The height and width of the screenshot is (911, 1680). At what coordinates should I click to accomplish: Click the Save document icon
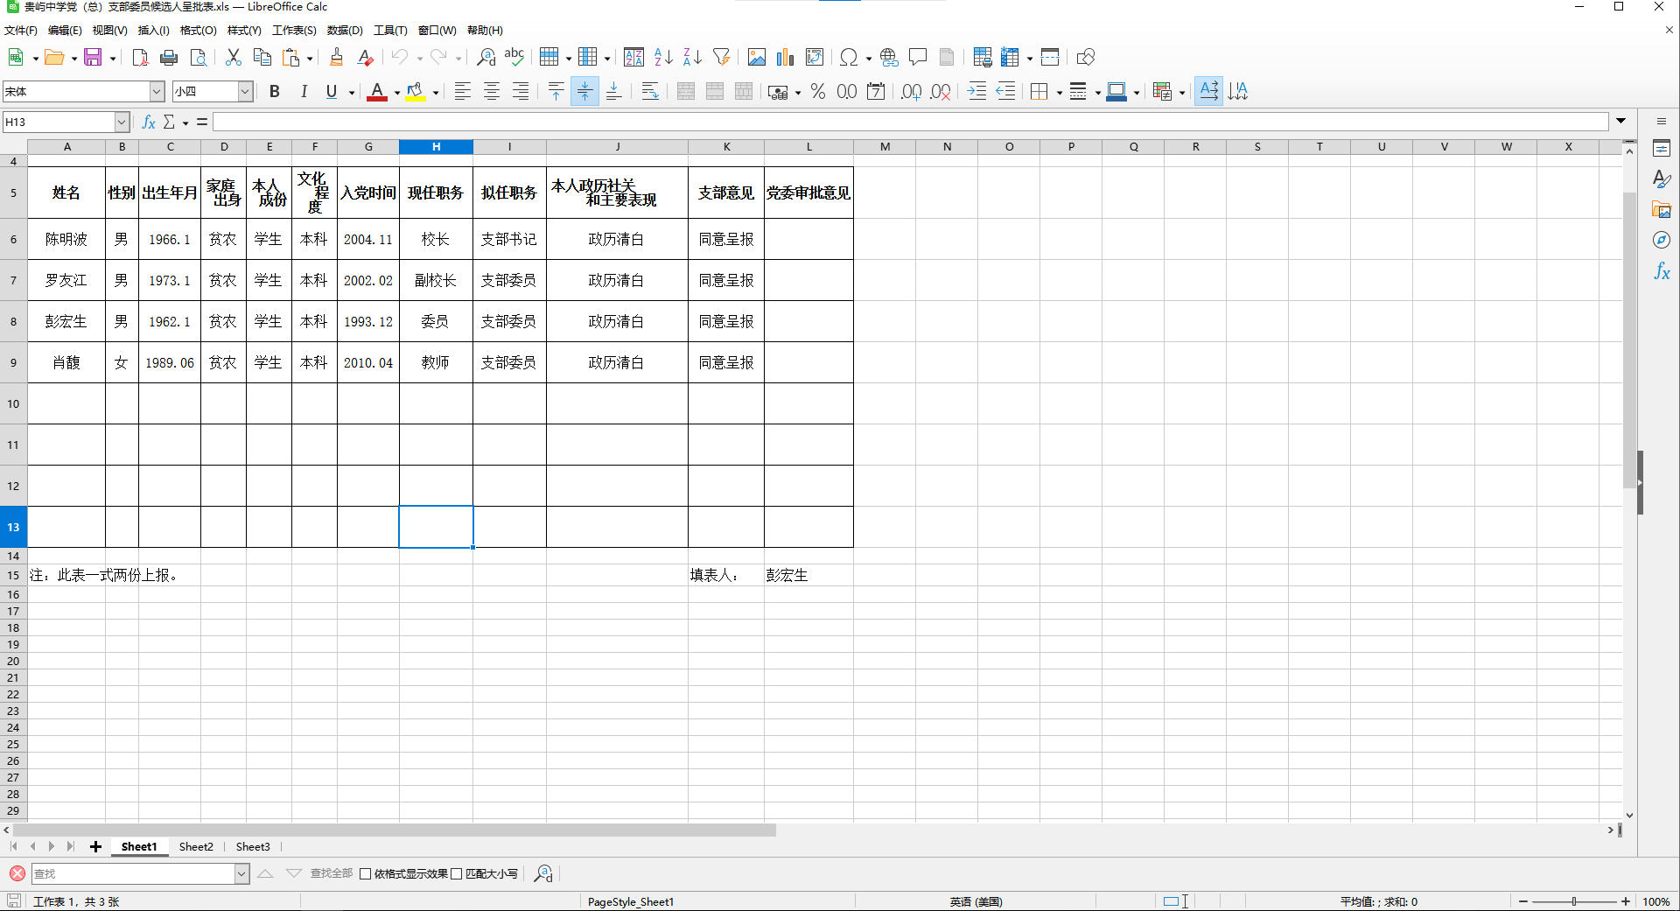click(93, 58)
